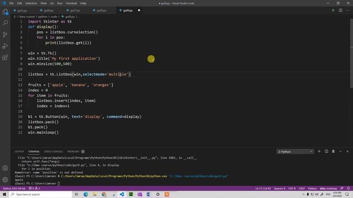This screenshot has height=198, width=353.
Task: Switch to the DEBUG CONSOLE panel tab
Action: pos(54,152)
